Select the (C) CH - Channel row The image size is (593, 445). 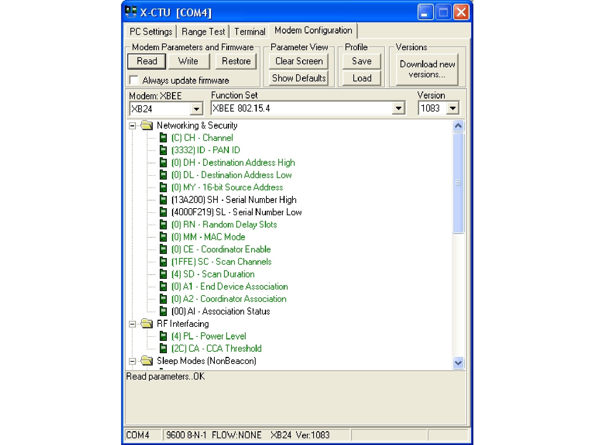click(202, 138)
